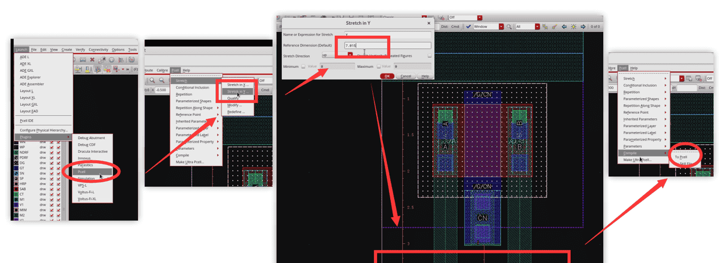Toggle selectable checkbox for CT layer
This screenshot has width=725, height=263.
[59, 195]
